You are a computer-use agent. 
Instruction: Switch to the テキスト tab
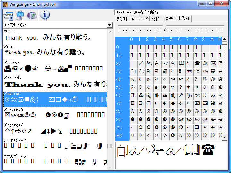[x=123, y=19]
